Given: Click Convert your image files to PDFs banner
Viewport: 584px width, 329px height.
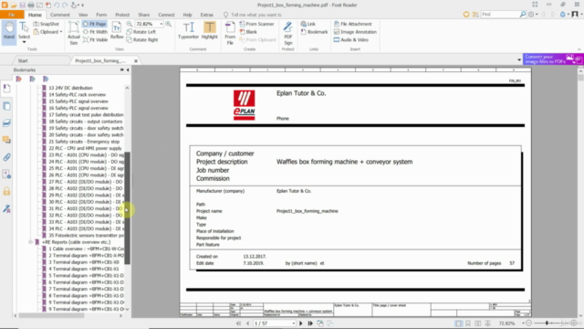Looking at the screenshot, I should pyautogui.click(x=553, y=58).
